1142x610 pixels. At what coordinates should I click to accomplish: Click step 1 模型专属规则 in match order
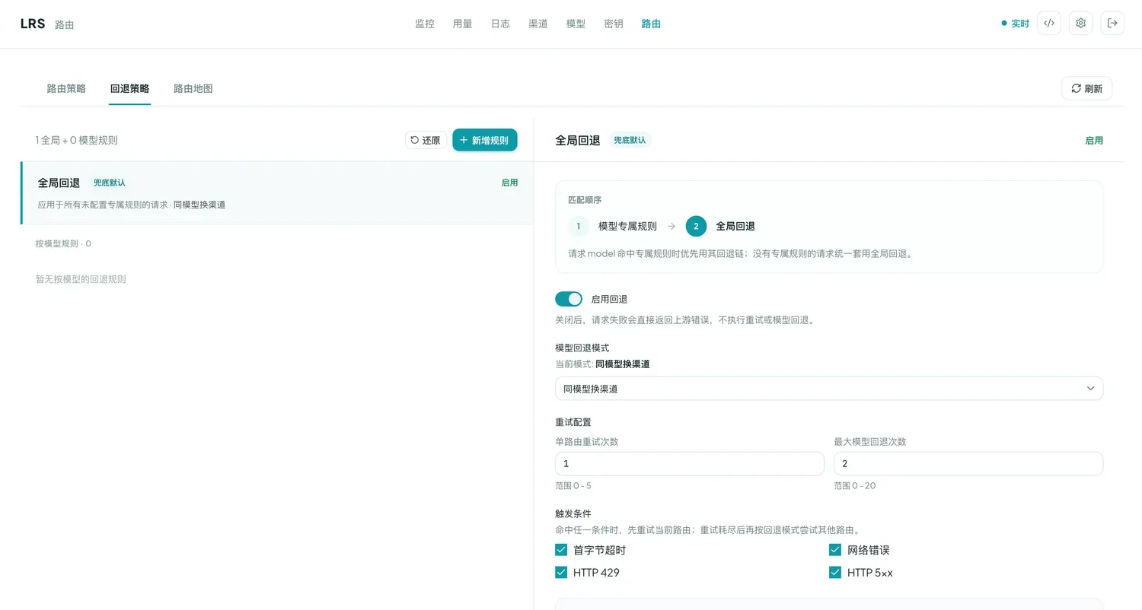(x=612, y=226)
